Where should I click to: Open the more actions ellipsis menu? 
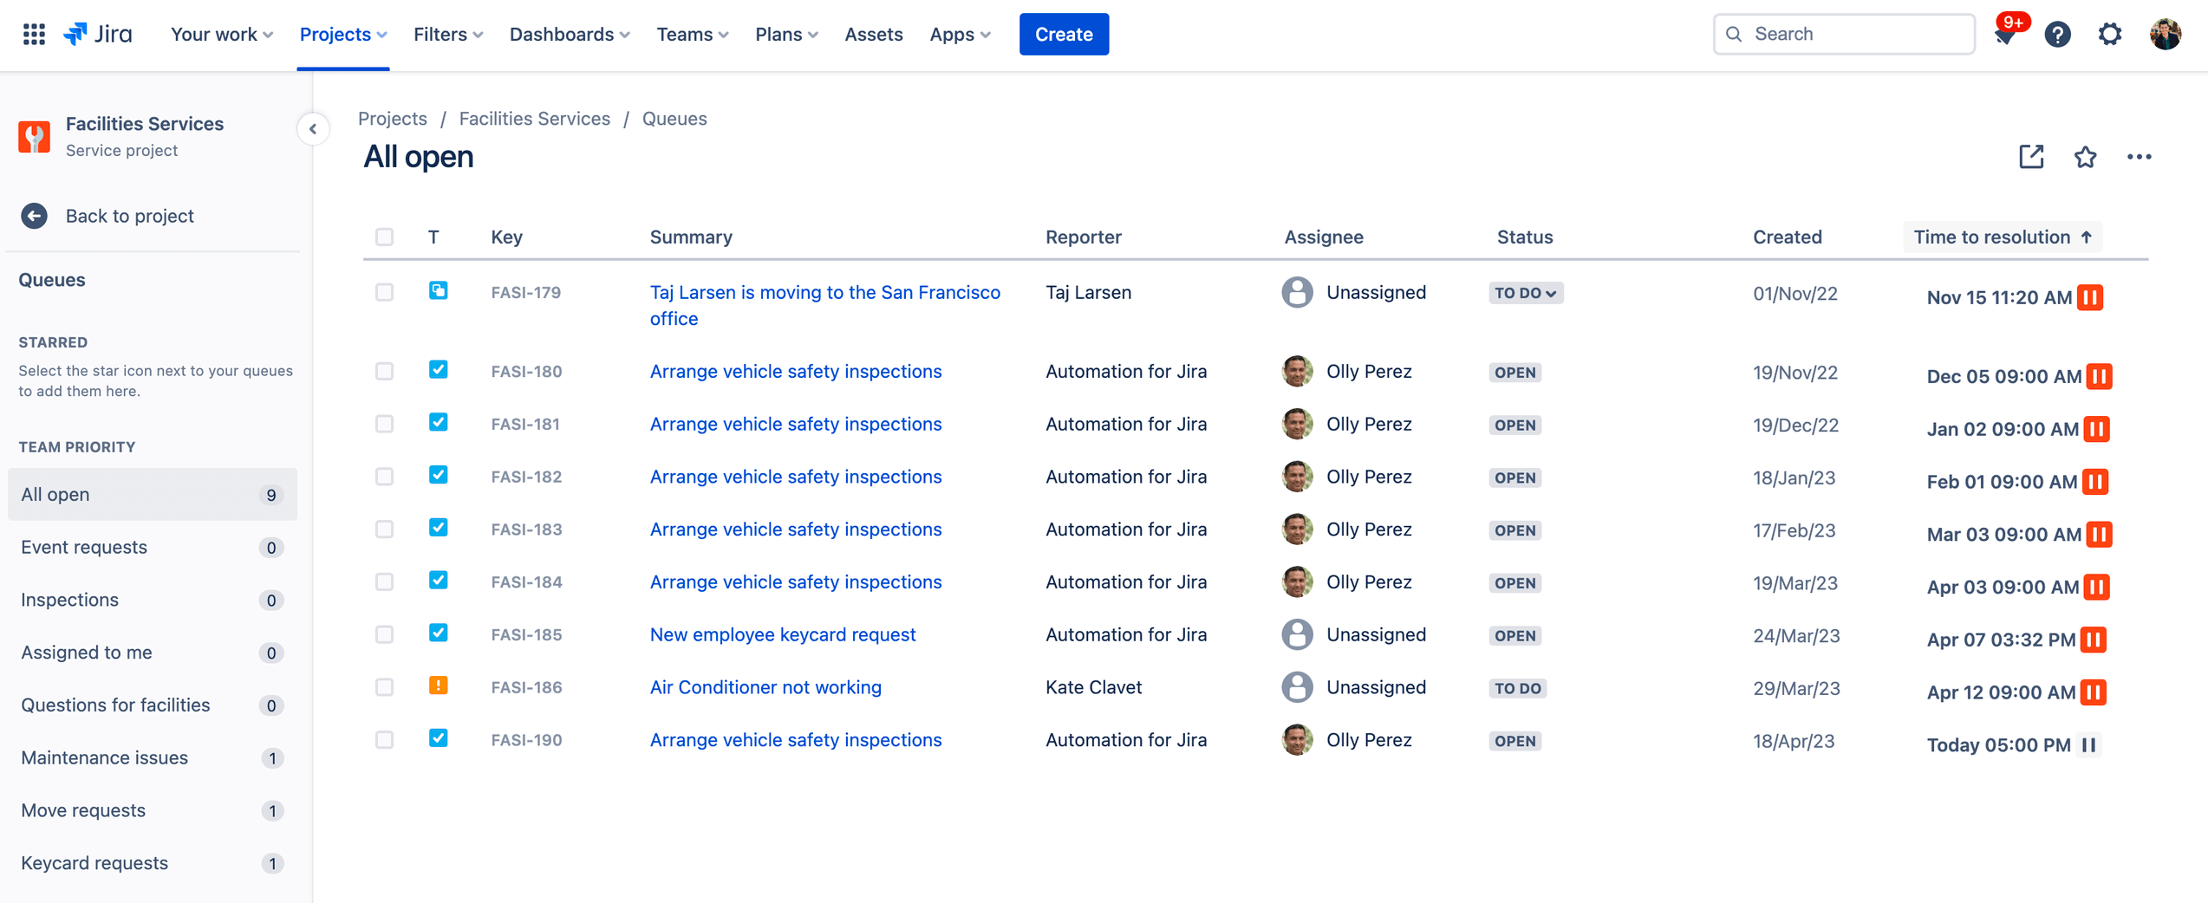pyautogui.click(x=2140, y=157)
